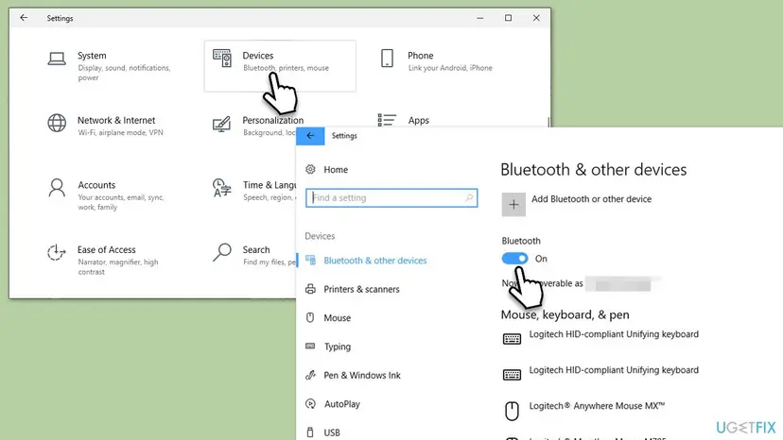The width and height of the screenshot is (783, 440).
Task: Select Bluetooth & other devices in sidebar
Action: coord(375,261)
